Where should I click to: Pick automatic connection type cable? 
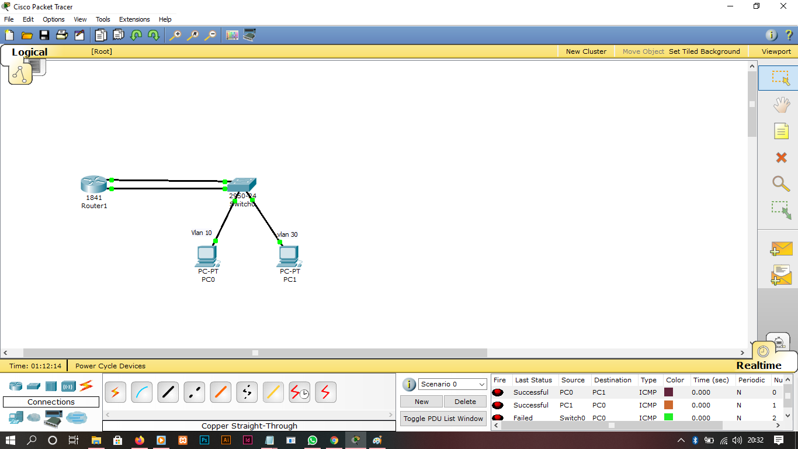(x=115, y=392)
